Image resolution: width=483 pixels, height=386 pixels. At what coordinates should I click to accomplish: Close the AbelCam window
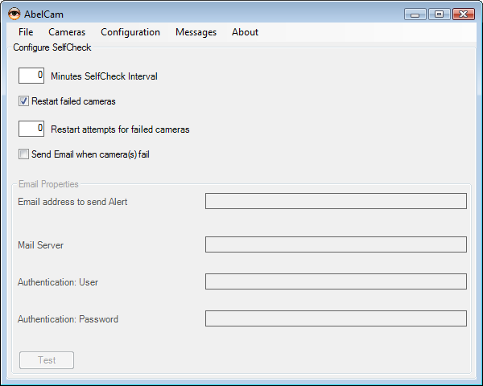[464, 14]
